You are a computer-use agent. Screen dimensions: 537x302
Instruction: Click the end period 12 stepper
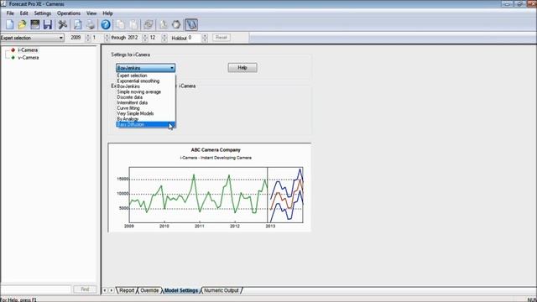click(x=164, y=38)
